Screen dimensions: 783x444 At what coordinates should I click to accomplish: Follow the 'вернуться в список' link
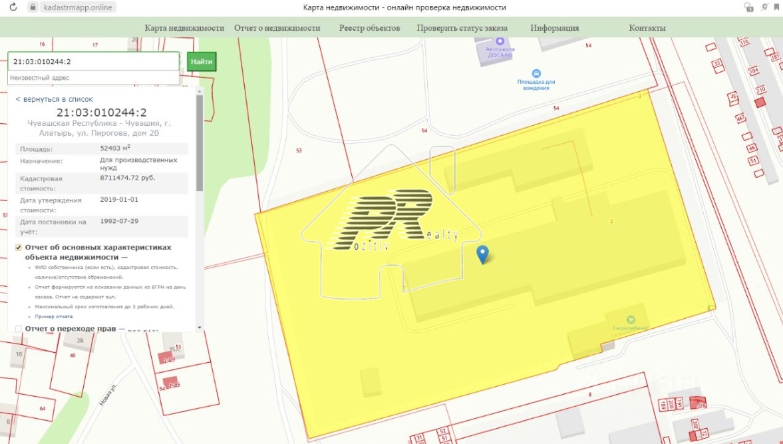[54, 99]
